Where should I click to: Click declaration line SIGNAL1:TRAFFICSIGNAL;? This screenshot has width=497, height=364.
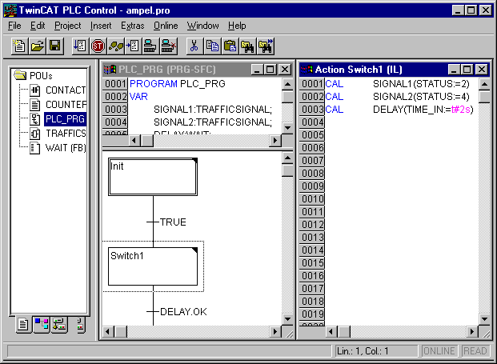click(213, 110)
